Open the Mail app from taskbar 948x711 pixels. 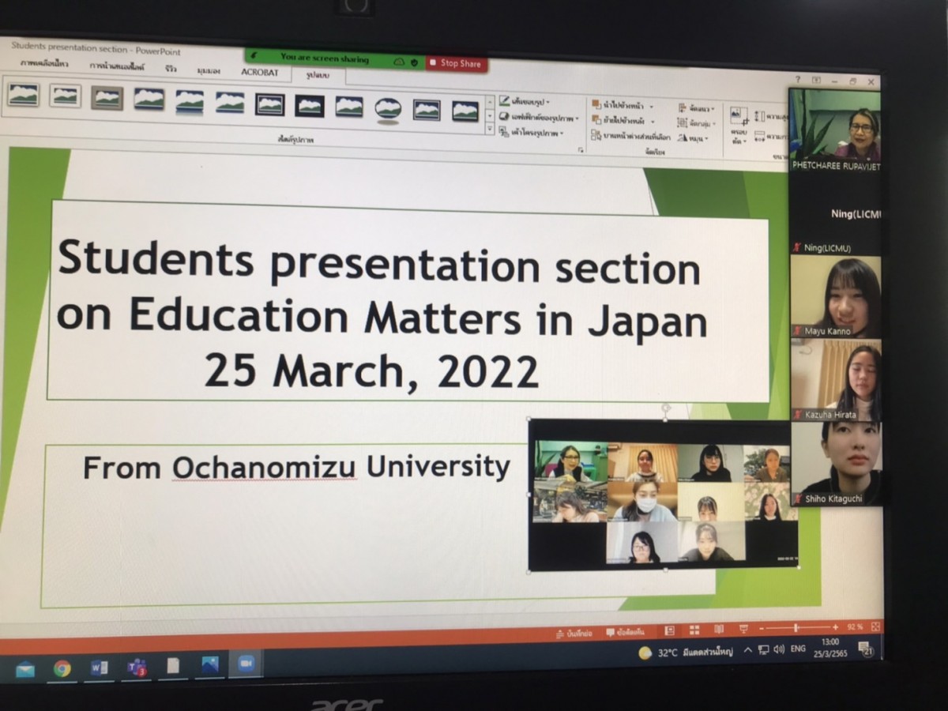25,670
